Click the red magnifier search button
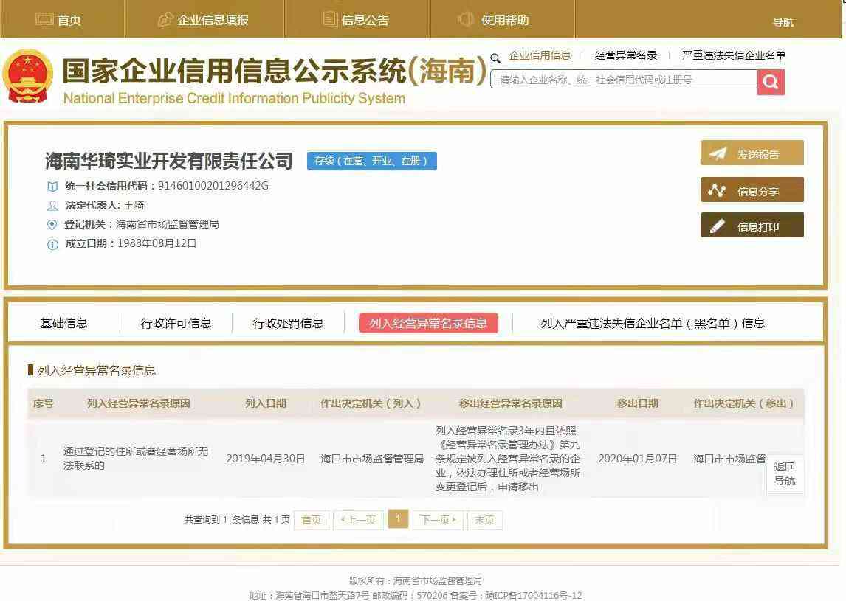 (x=770, y=82)
